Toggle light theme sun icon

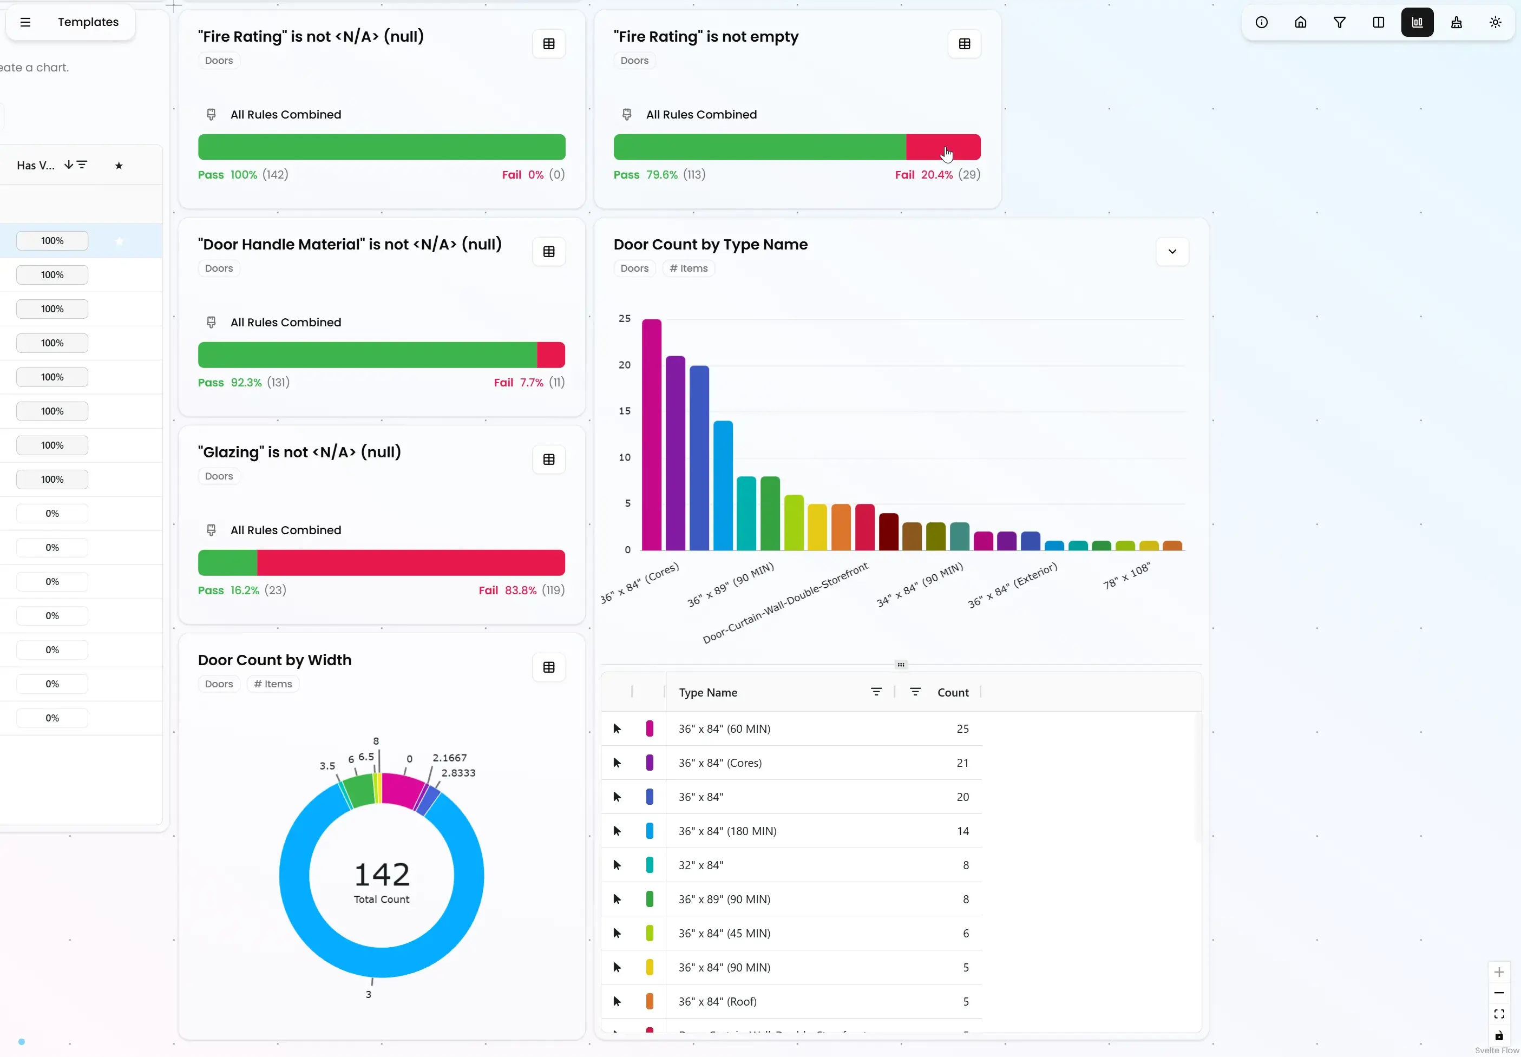click(1495, 23)
